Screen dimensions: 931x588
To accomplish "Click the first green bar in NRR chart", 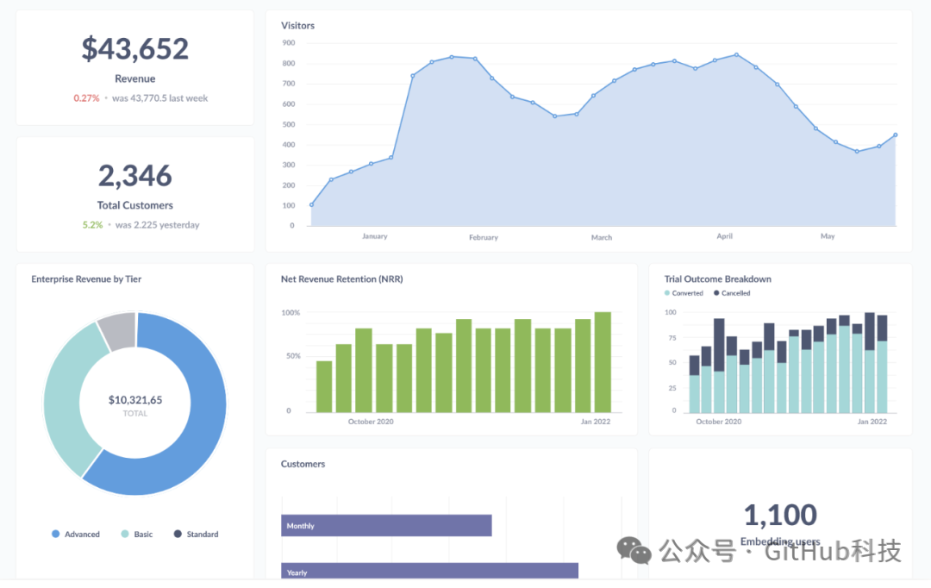I will (x=324, y=386).
